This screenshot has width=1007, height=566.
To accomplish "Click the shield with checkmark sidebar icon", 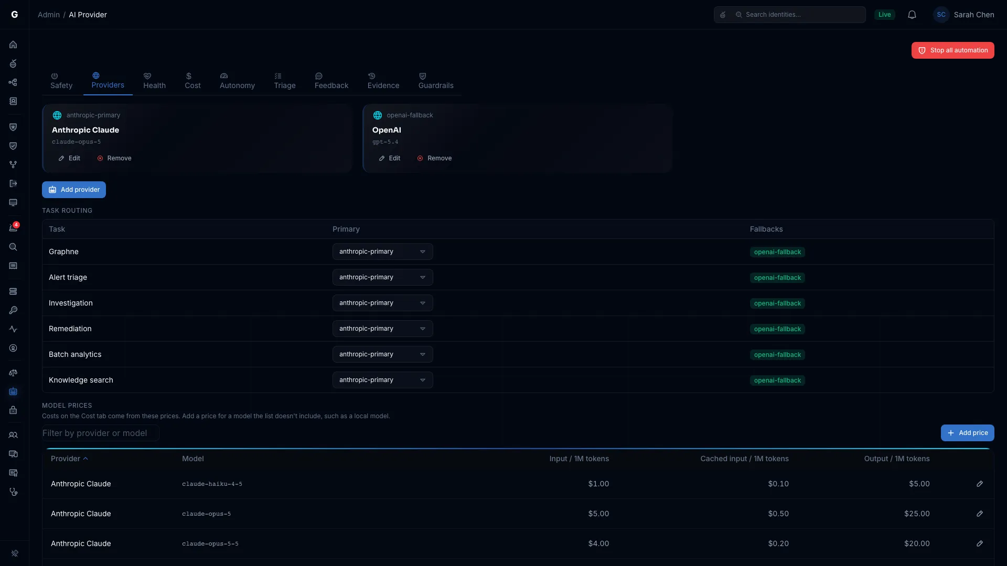I will point(13,146).
